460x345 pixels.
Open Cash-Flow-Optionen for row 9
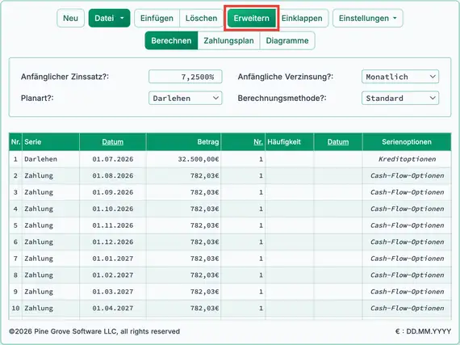coord(407,292)
